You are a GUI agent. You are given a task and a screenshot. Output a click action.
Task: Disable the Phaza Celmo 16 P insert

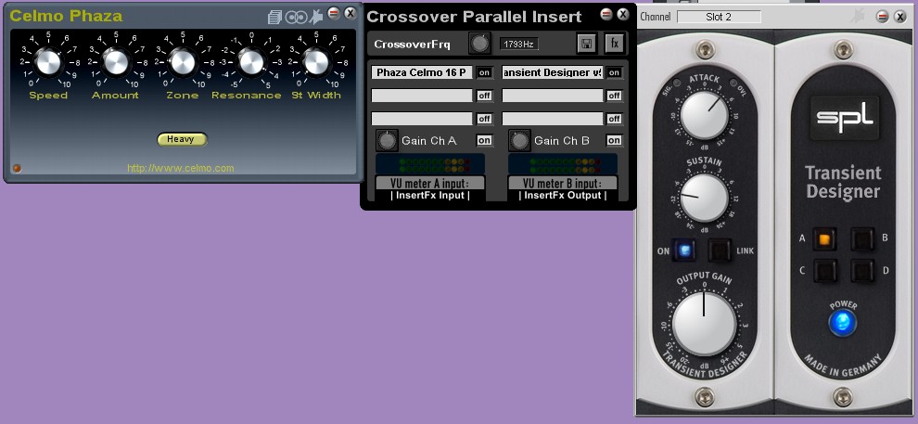484,72
